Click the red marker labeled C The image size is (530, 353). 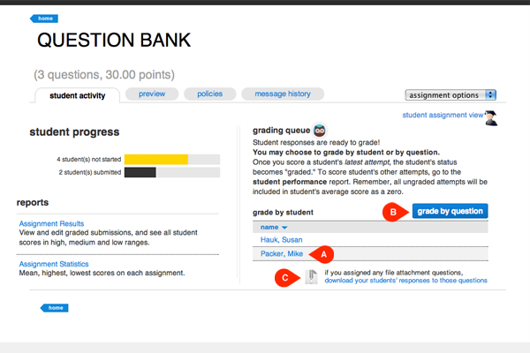coord(285,276)
